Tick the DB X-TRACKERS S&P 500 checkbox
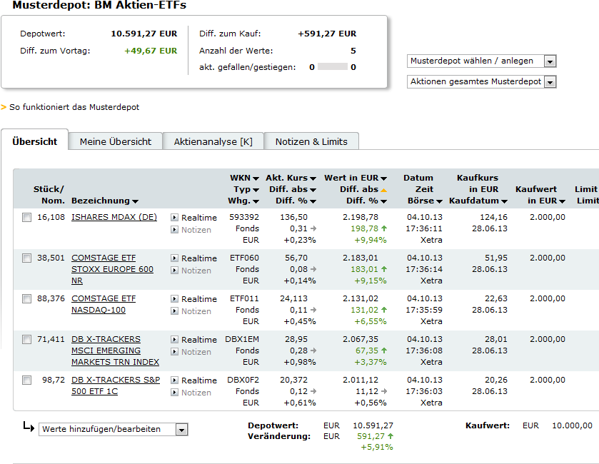The height and width of the screenshot is (464, 599). (x=26, y=380)
